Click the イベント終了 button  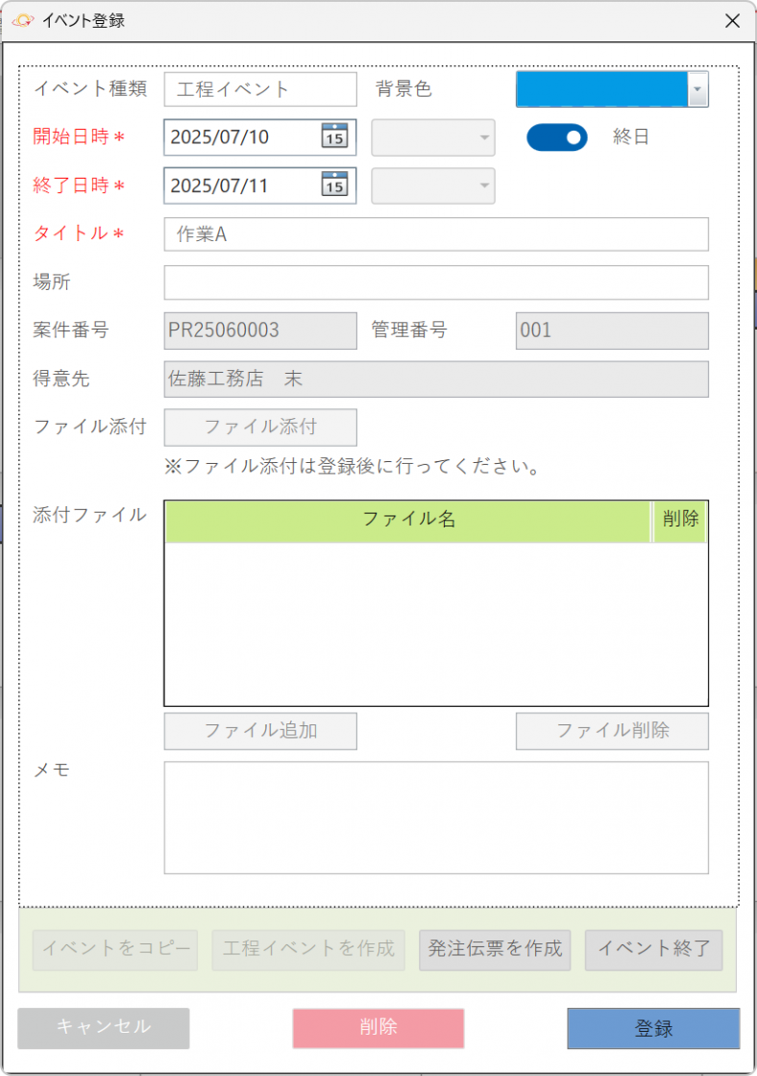click(653, 949)
